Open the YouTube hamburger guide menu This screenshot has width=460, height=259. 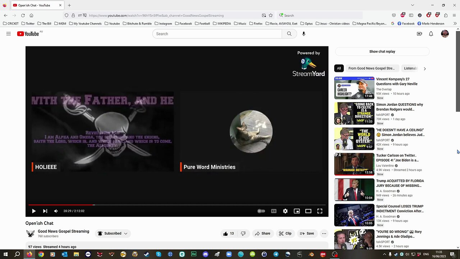coord(9,34)
